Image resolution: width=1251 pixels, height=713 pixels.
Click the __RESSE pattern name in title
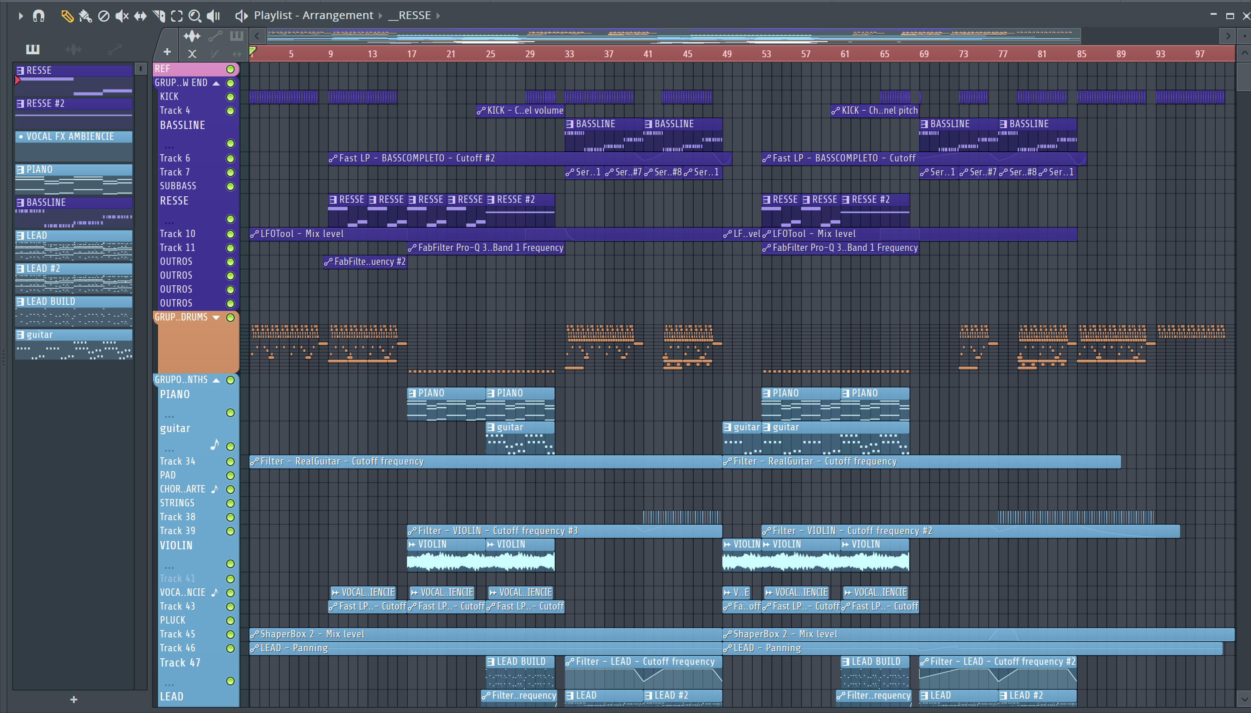pos(410,16)
